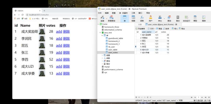The image size is (211, 104).
Task: Open the 文本 (Text) dropdown in table toolbar
Action: [x=151, y=29]
